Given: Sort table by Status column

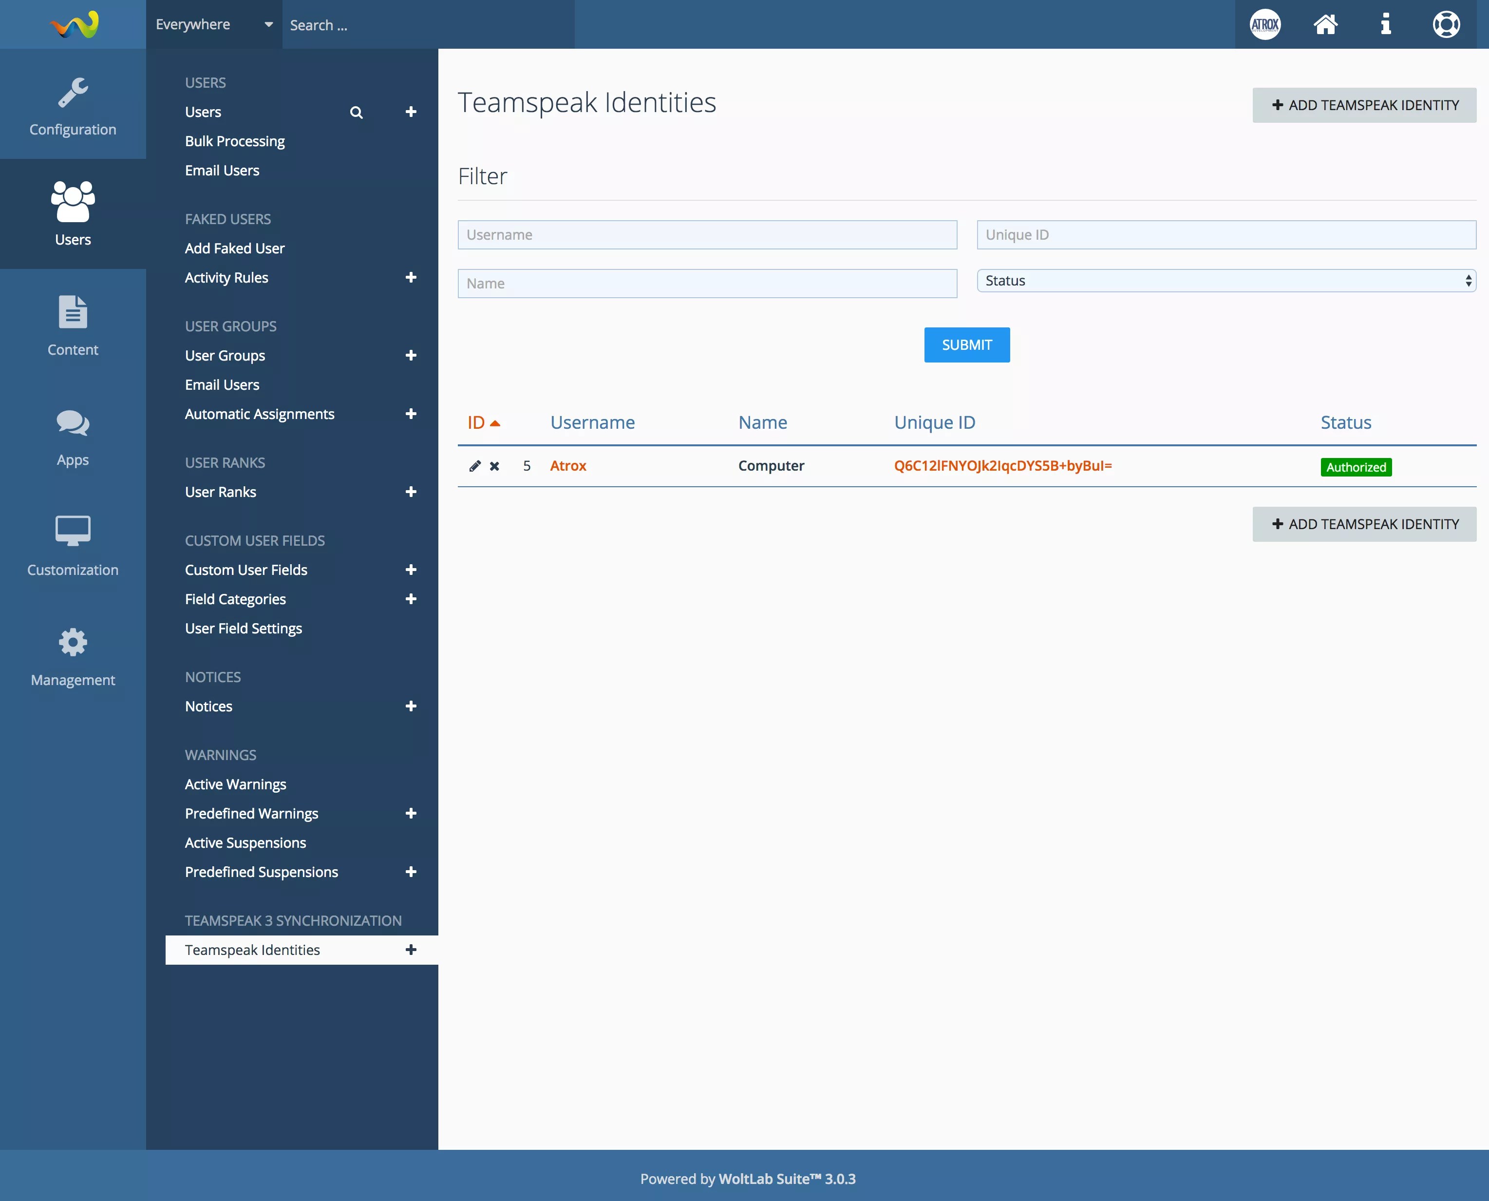Looking at the screenshot, I should (1345, 423).
